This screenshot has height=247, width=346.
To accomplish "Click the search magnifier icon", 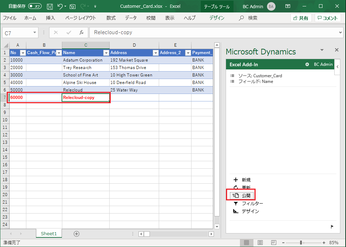I will [x=241, y=18].
